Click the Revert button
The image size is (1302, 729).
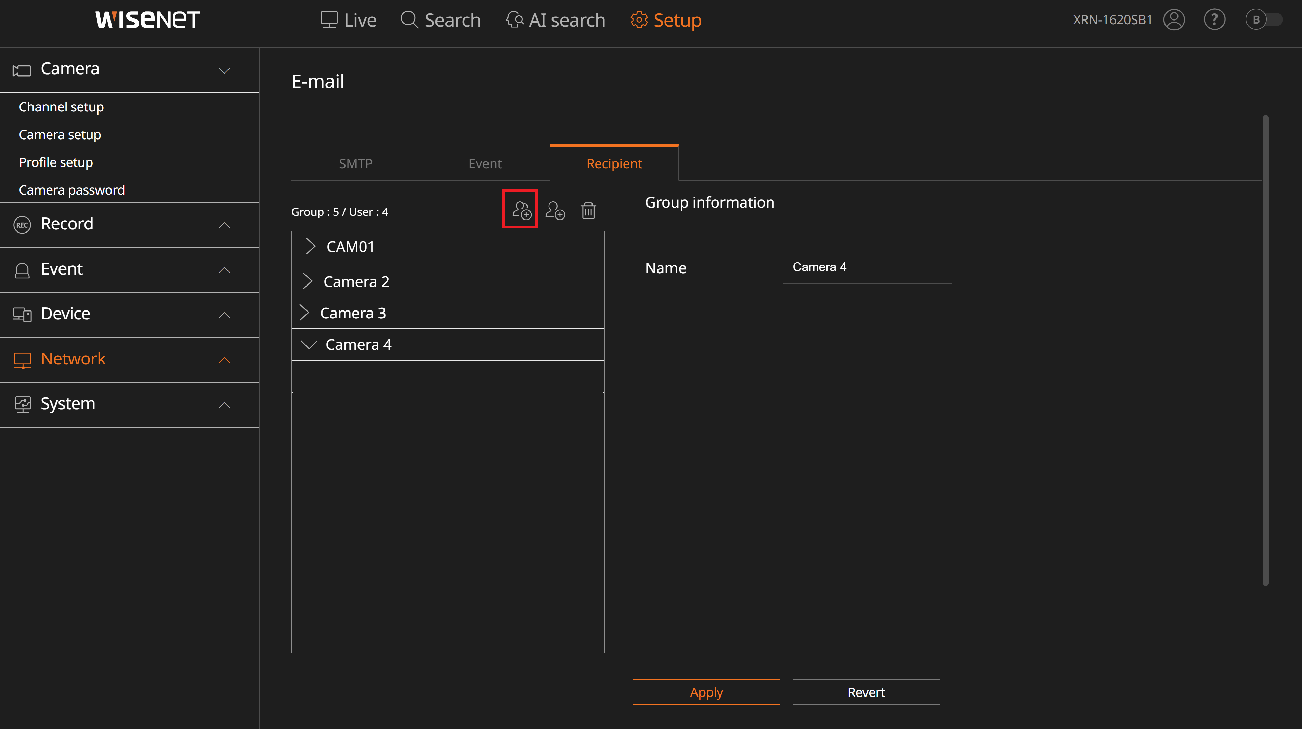tap(866, 692)
